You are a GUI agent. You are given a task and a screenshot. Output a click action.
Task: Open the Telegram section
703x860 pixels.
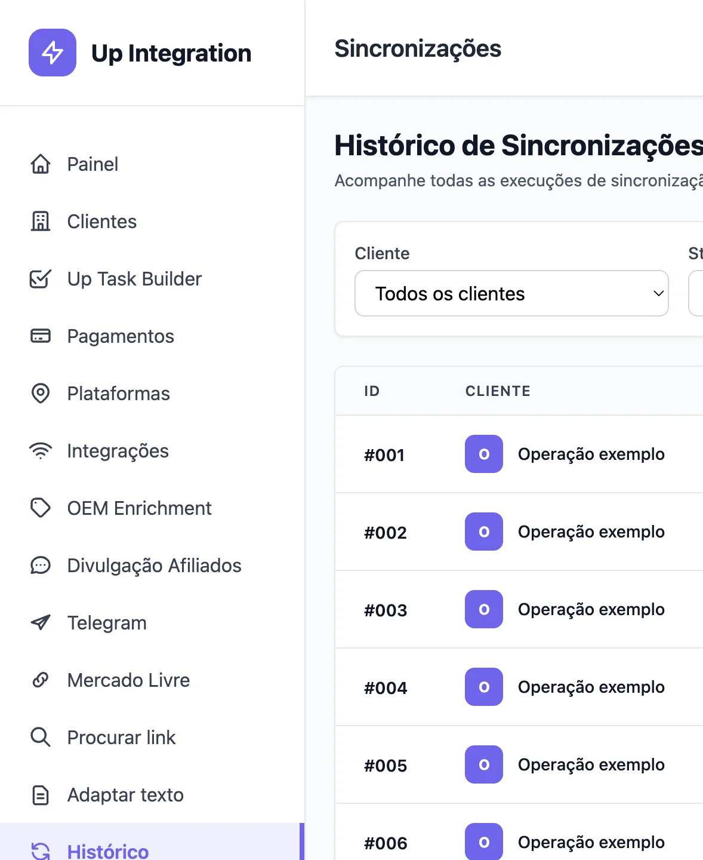click(x=152, y=622)
